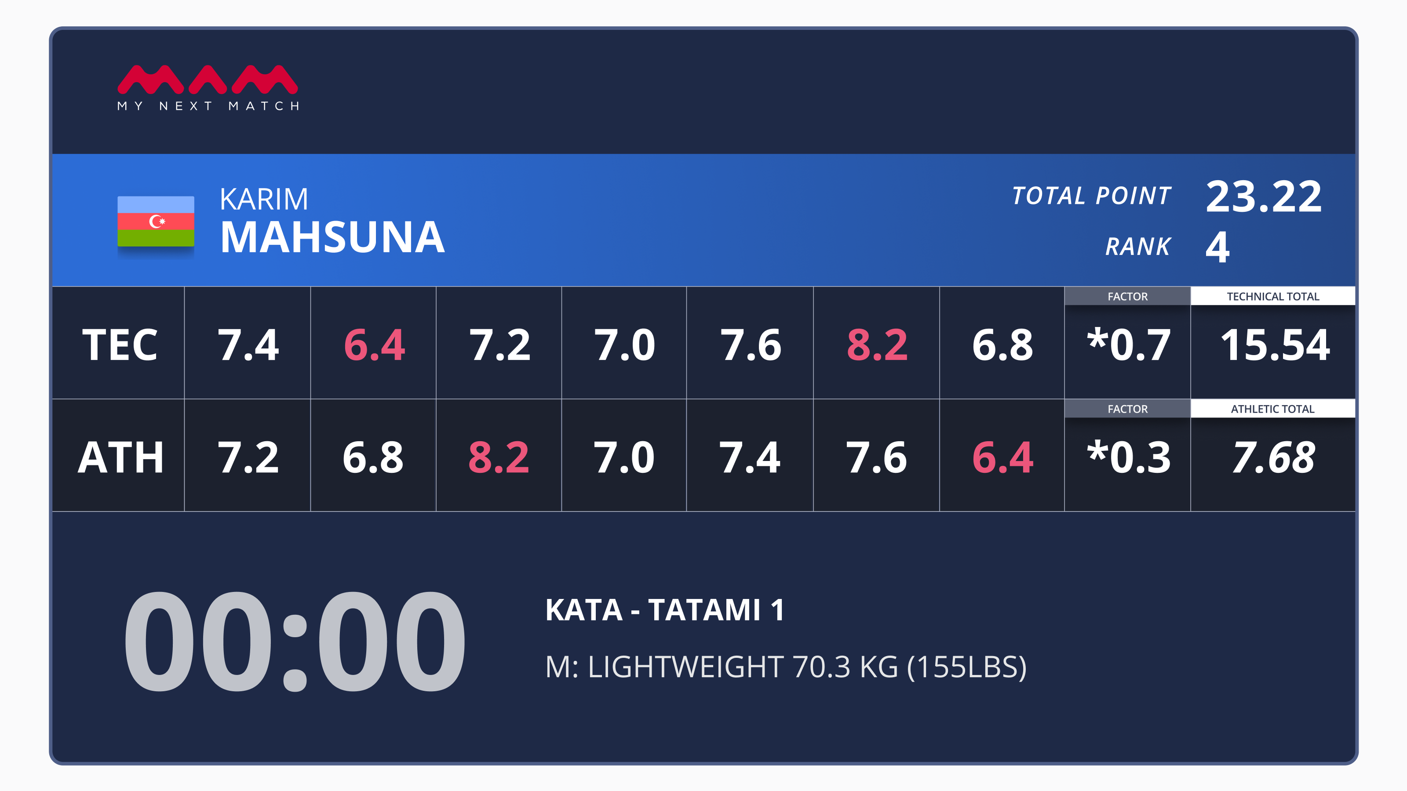This screenshot has height=791, width=1407.
Task: Click the Lightweight 70.3 KG category text
Action: pyautogui.click(x=786, y=667)
